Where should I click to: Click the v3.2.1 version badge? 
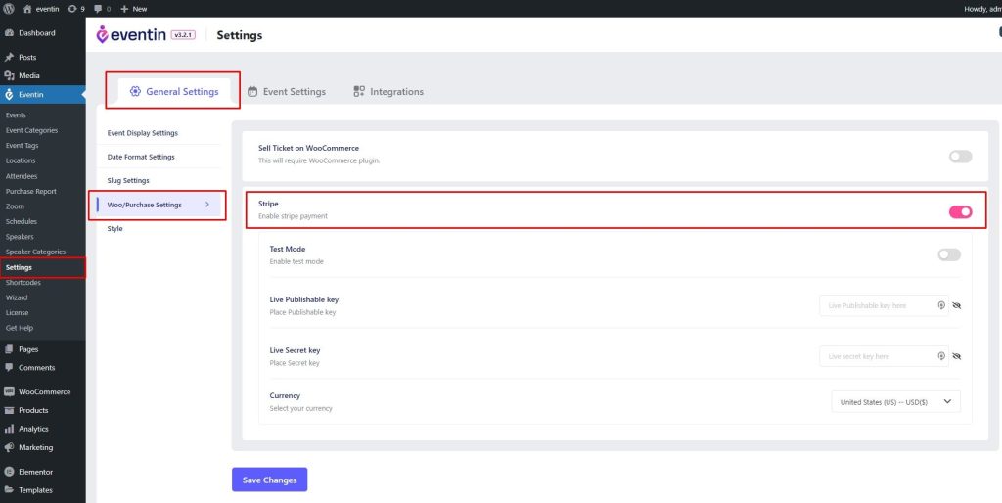pos(183,36)
